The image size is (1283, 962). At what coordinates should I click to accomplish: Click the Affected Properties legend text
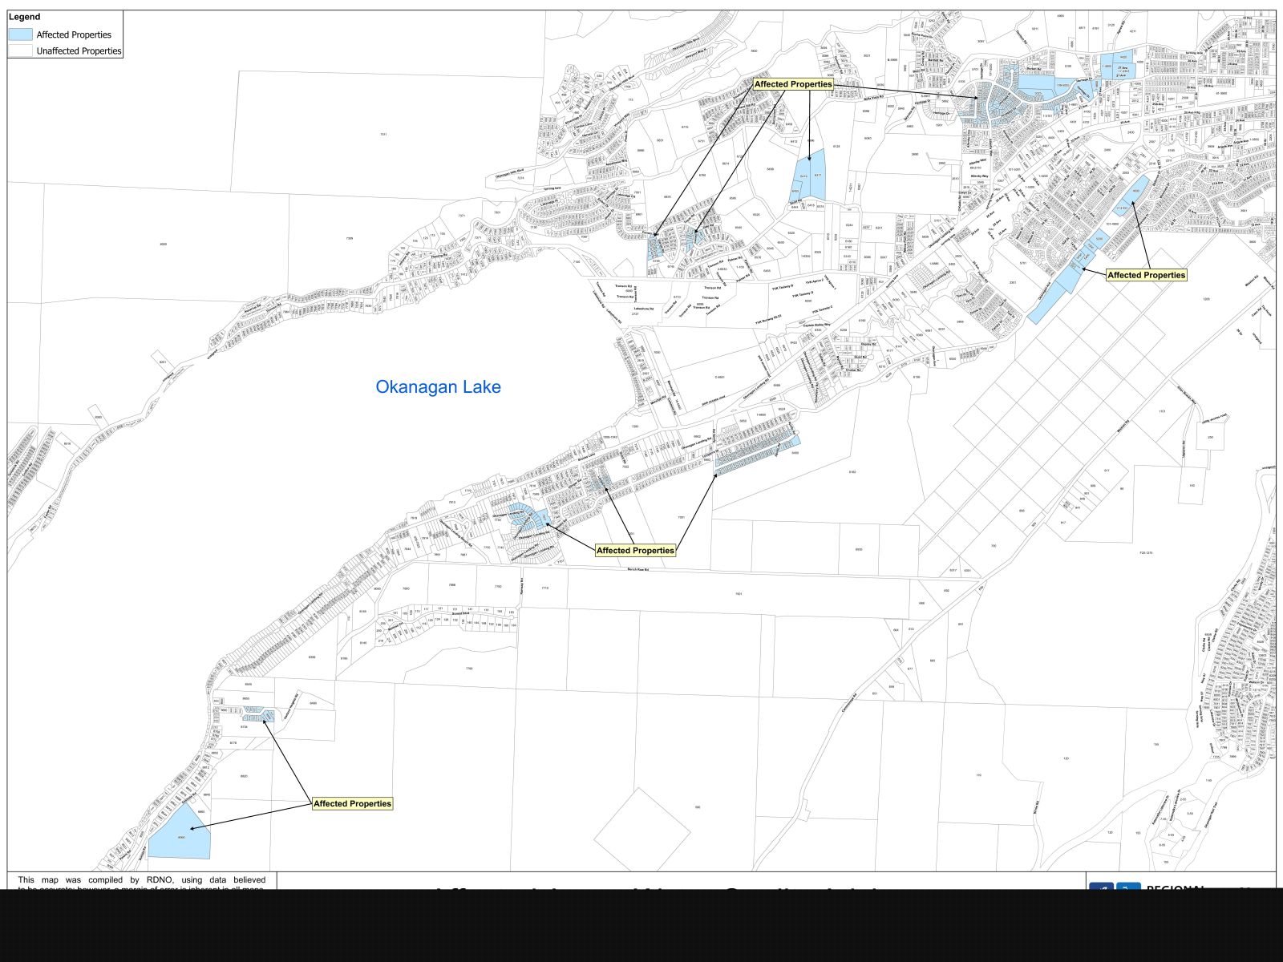(x=74, y=35)
